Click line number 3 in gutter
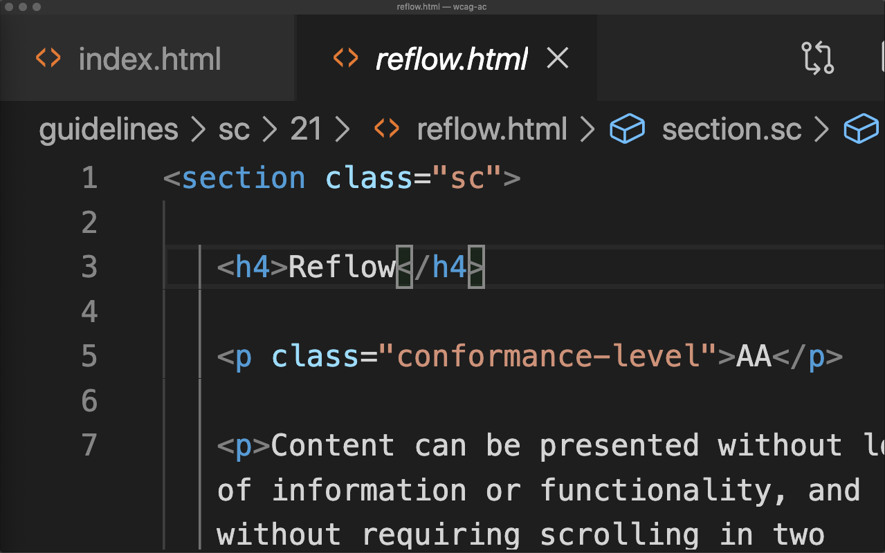This screenshot has width=885, height=553. point(89,267)
